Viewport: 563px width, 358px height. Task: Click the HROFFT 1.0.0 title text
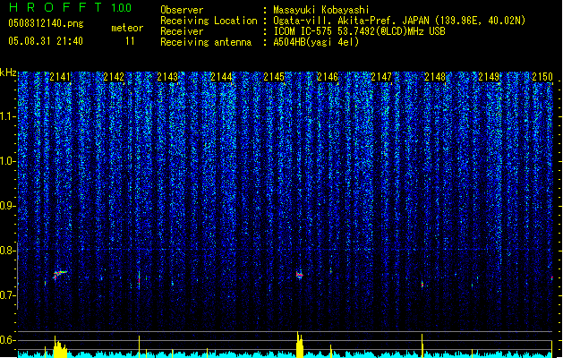[70, 7]
